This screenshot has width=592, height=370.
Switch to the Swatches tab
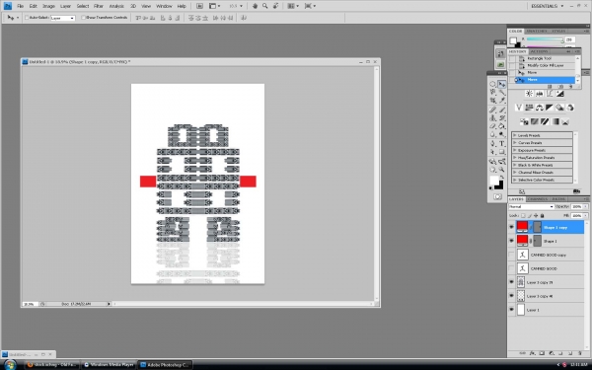coord(537,31)
